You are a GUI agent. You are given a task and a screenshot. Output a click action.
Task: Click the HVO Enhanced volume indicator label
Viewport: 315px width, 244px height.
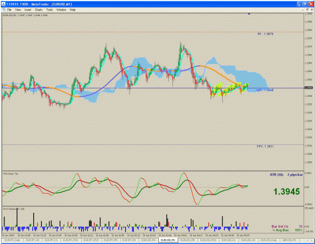pos(14,209)
